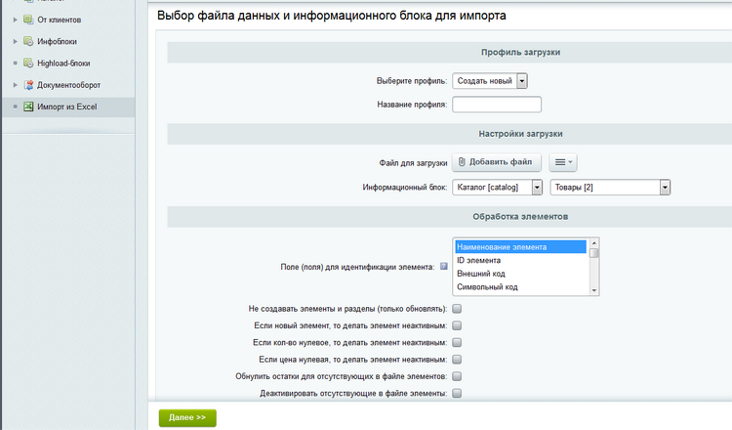The width and height of the screenshot is (732, 430).
Task: Open the Каталог [catalog] block type dropdown
Action: point(497,188)
